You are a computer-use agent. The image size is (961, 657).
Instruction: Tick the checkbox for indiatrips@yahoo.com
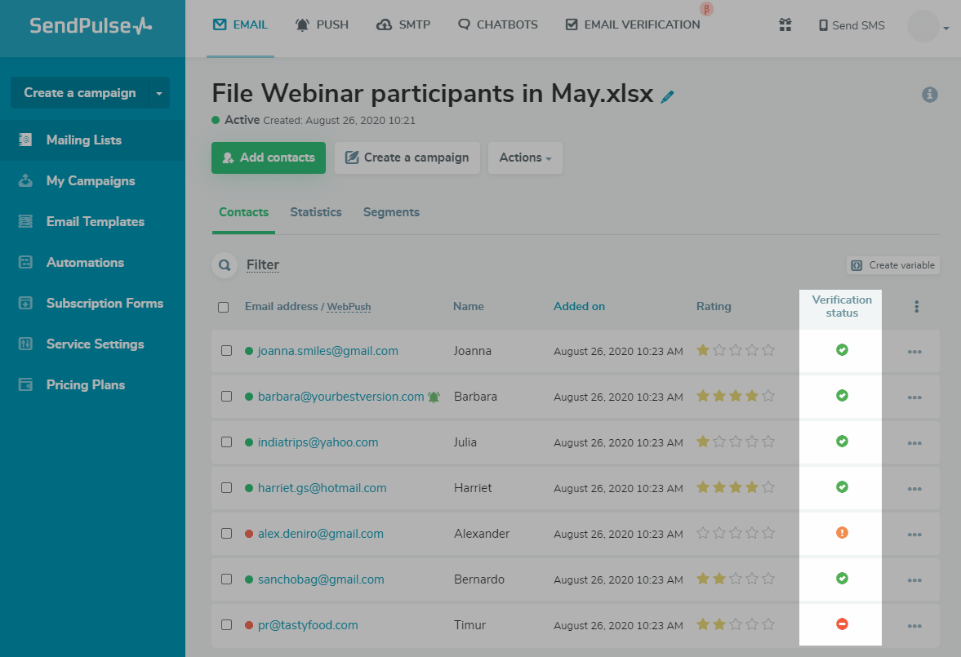[x=227, y=442]
